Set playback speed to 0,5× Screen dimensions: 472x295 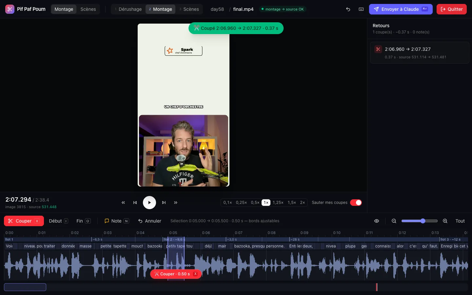click(255, 203)
